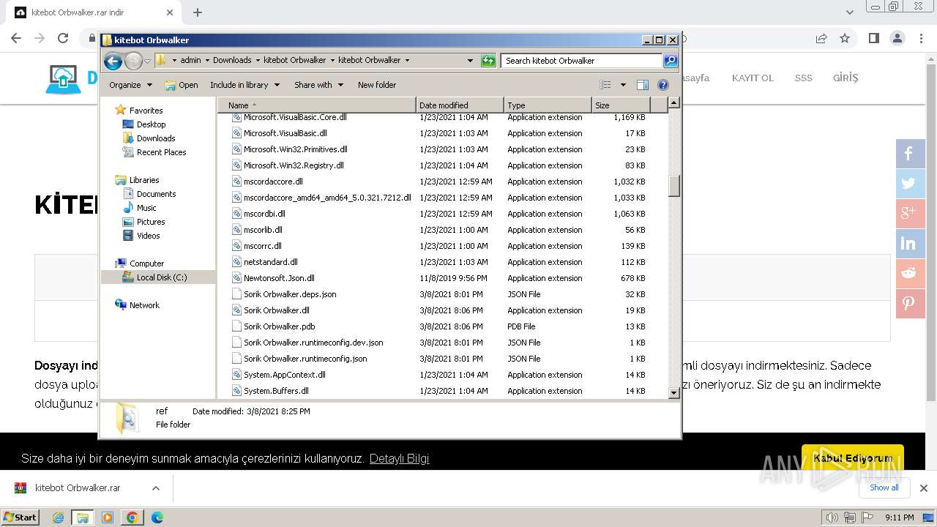The width and height of the screenshot is (937, 527).
Task: Toggle the preview pane icon
Action: (643, 85)
